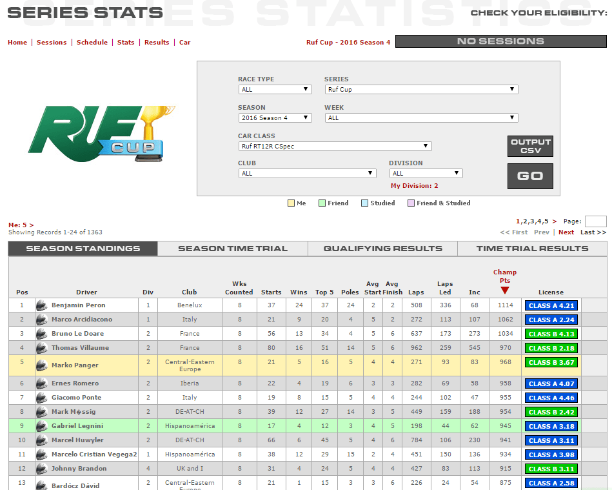Open the Series dropdown showing Ruf Cup

click(421, 90)
